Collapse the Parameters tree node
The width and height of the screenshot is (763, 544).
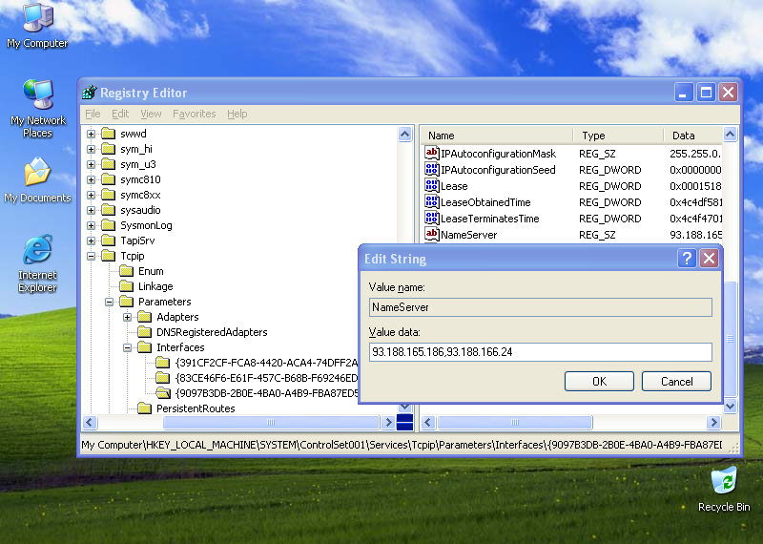(x=109, y=302)
